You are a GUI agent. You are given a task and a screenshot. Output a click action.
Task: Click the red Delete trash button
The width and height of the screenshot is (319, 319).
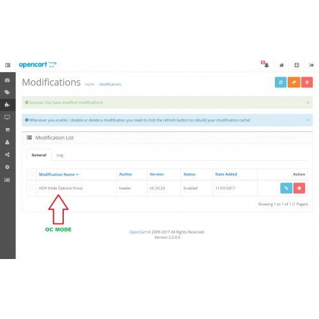point(307,82)
